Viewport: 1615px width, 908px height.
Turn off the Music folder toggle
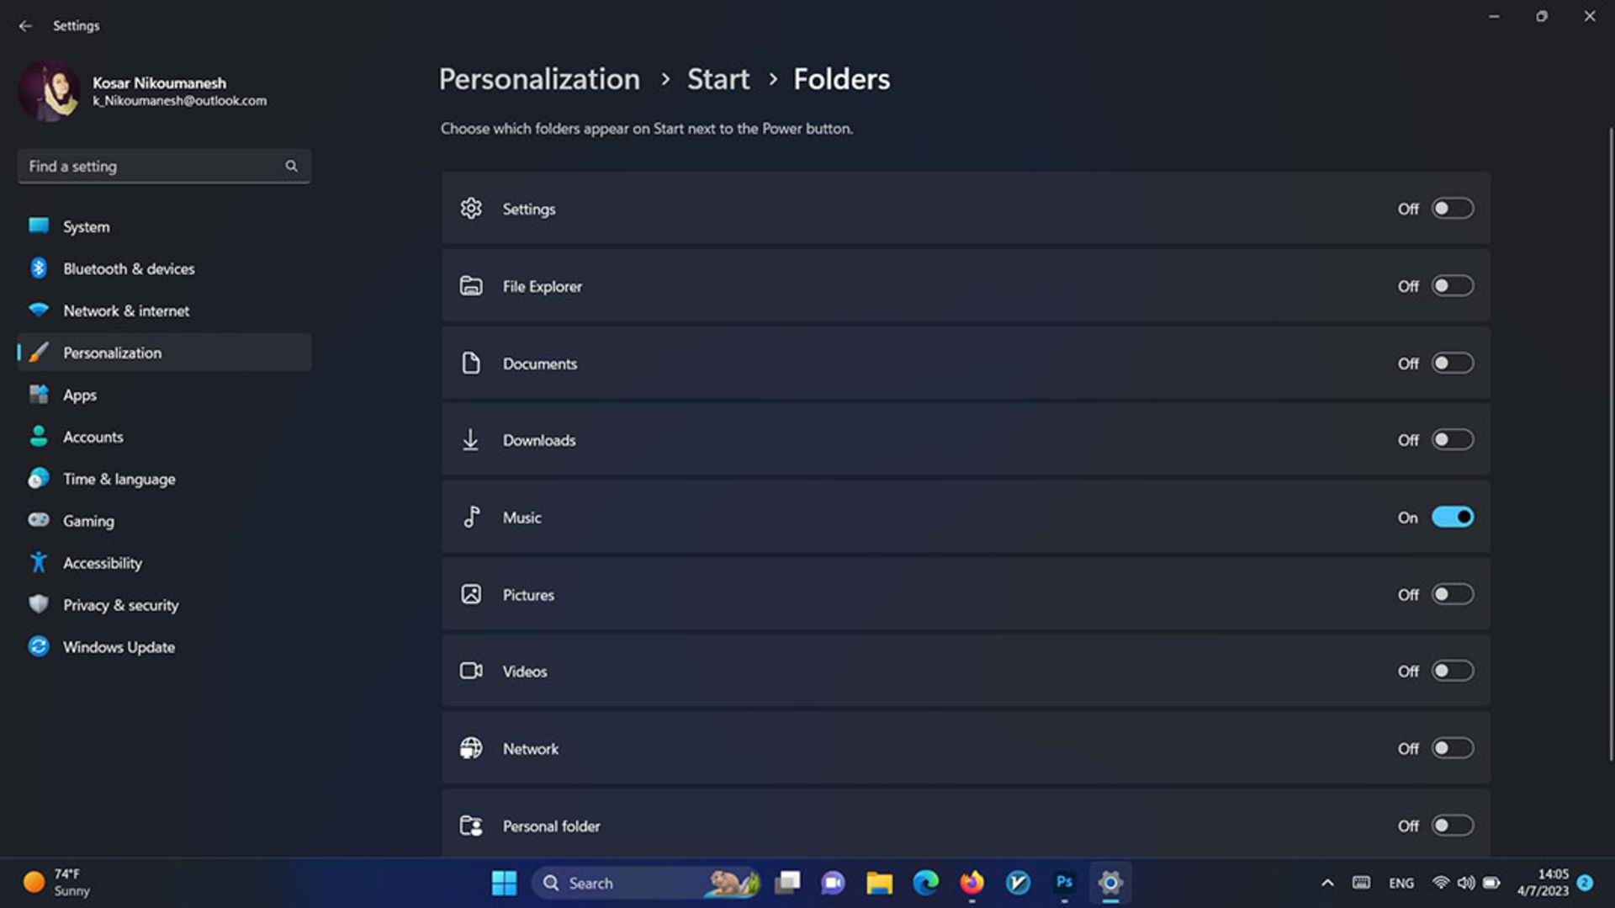1453,517
